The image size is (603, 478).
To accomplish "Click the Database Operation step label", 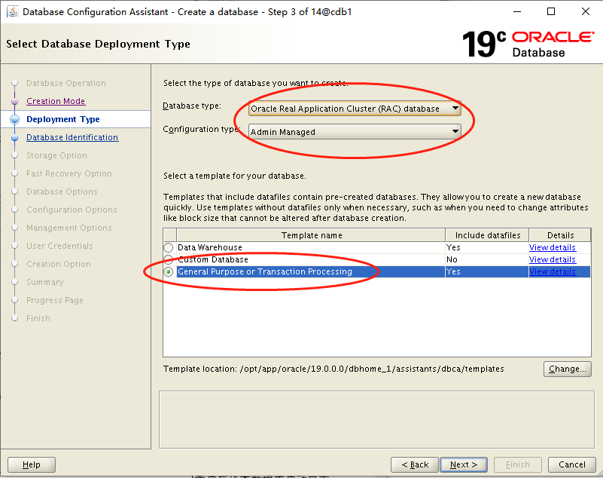I will pos(65,83).
